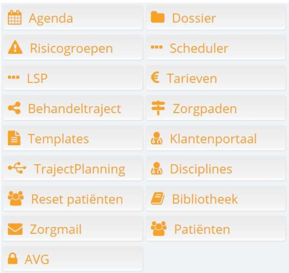Click the envelope icon for Zorgmail
Image resolution: width=289 pixels, height=273 pixels.
click(x=15, y=229)
